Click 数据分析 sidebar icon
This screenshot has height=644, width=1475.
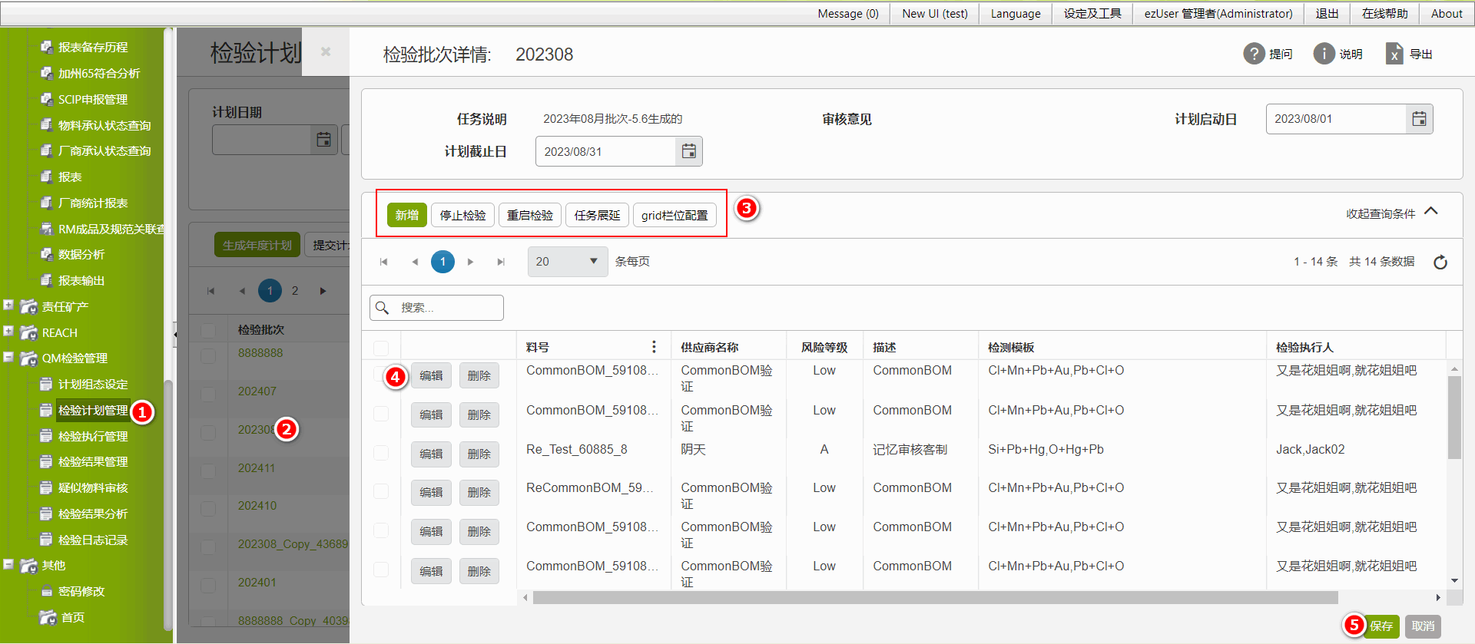click(46, 254)
